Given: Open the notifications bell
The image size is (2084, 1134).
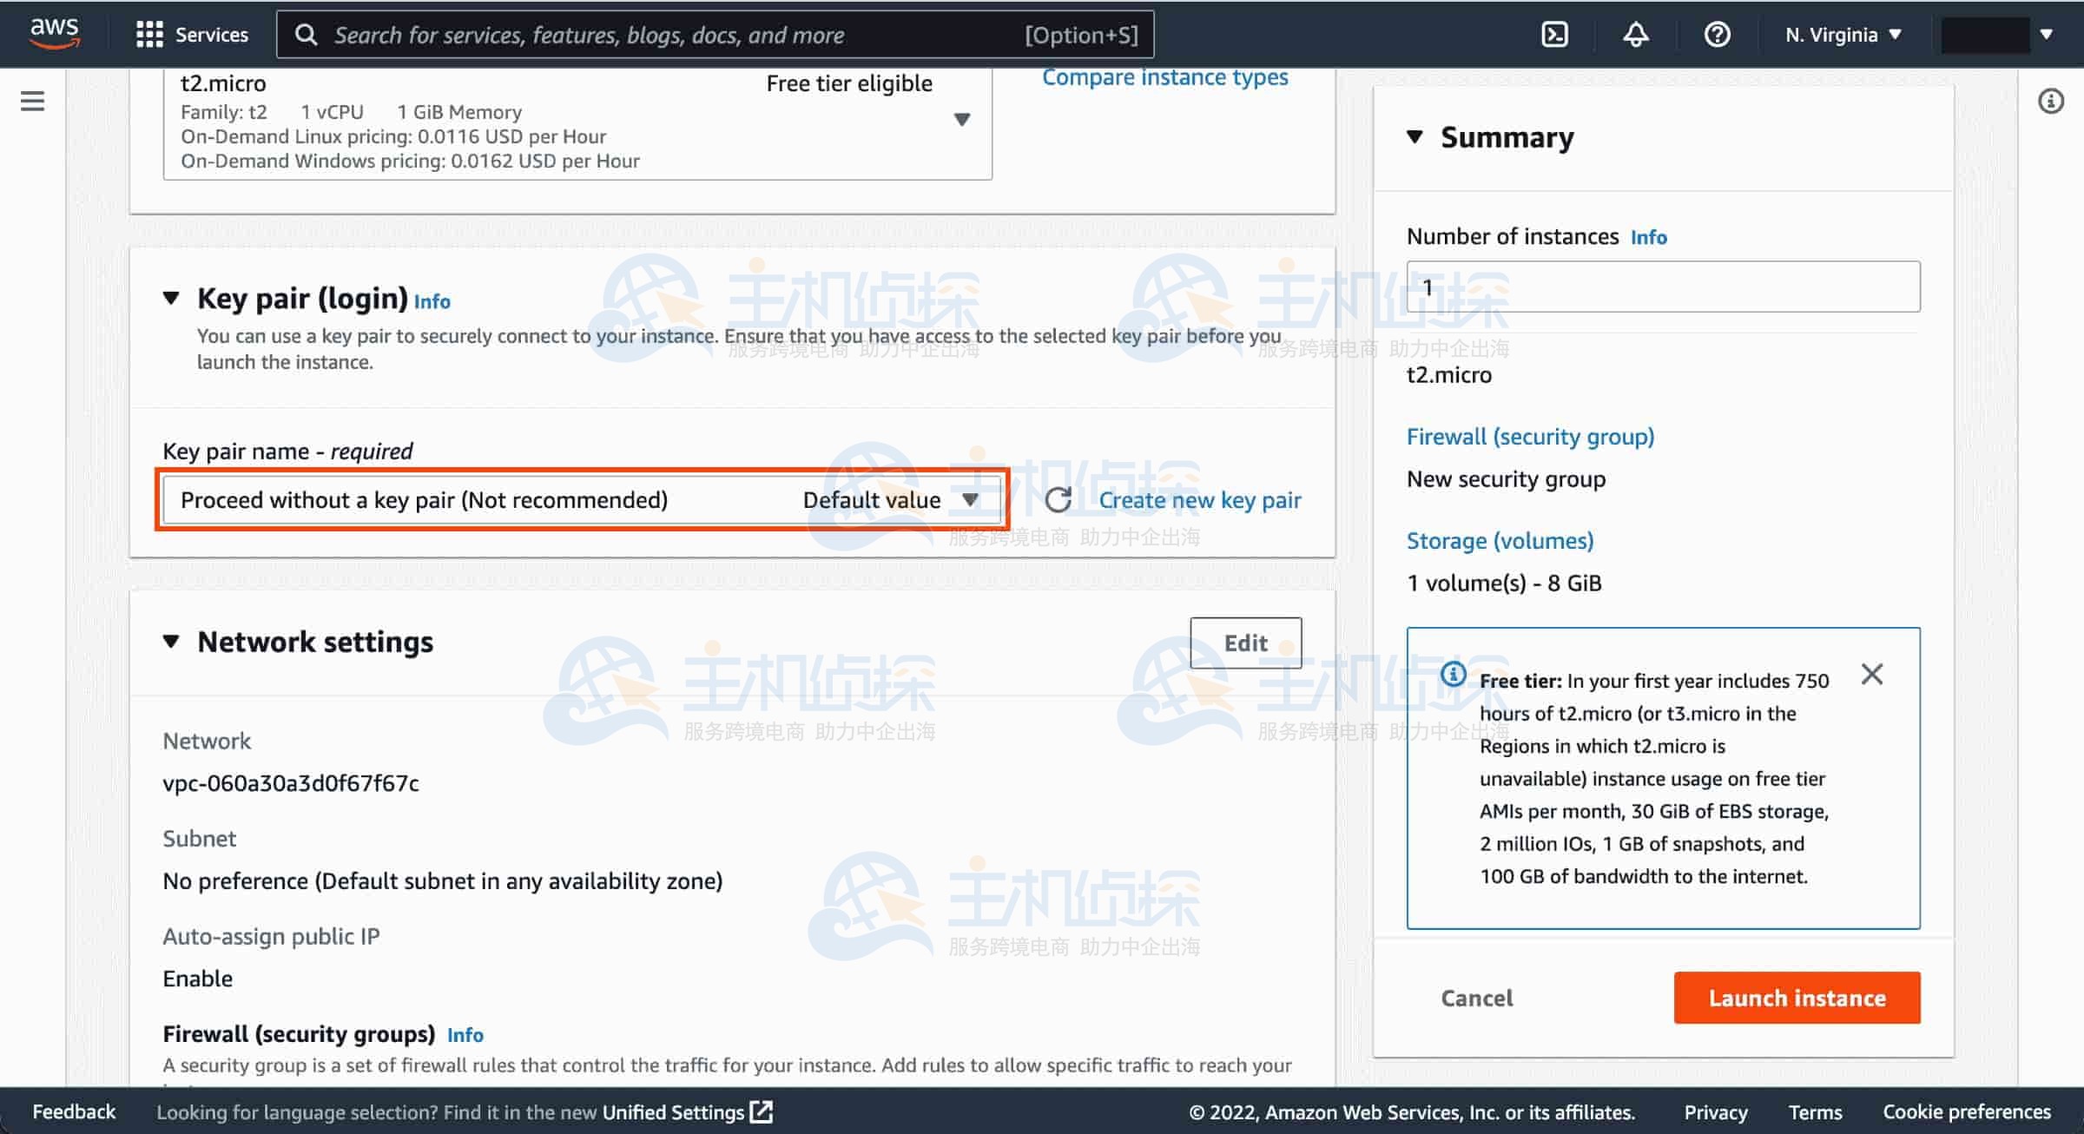Looking at the screenshot, I should click(1636, 35).
